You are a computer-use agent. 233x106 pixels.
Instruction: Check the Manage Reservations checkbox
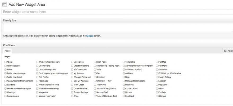point(124,81)
